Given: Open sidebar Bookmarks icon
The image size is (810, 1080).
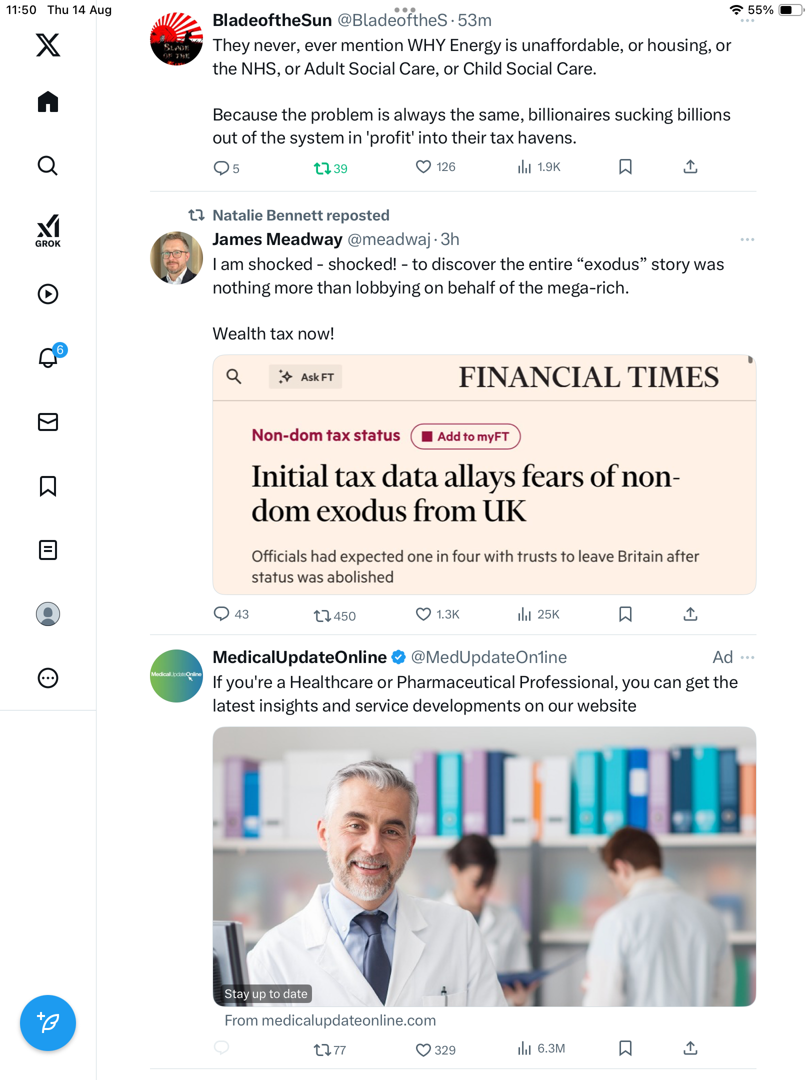Looking at the screenshot, I should [x=48, y=486].
